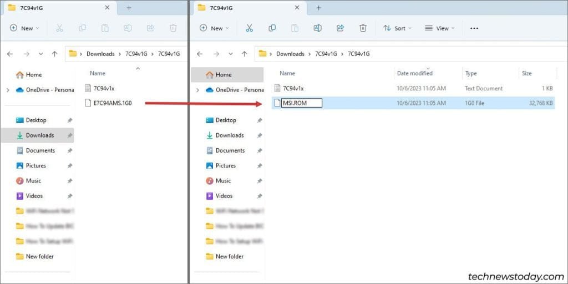
Task: Open Pictures in right window sidebar
Action: pyautogui.click(x=225, y=165)
